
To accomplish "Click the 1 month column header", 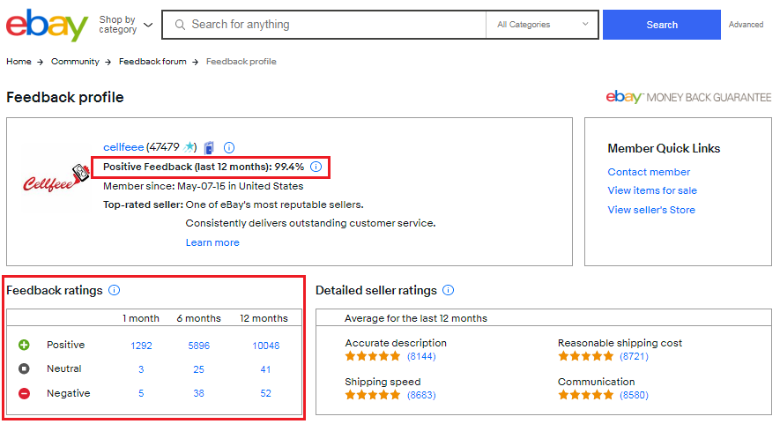I will (x=141, y=318).
